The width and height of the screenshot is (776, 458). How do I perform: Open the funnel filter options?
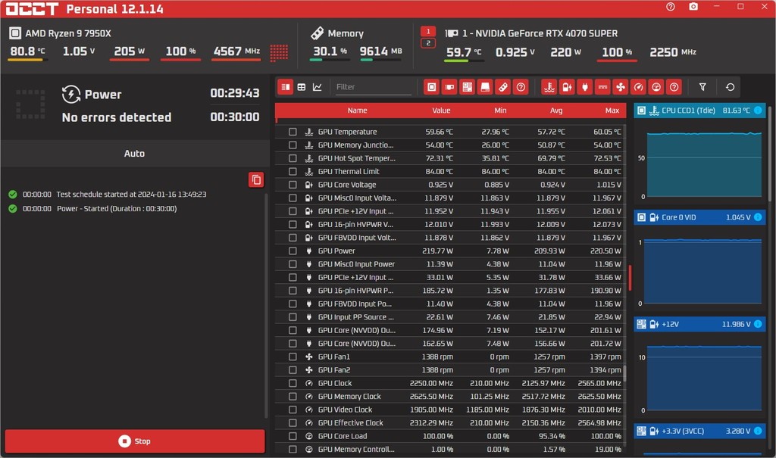pos(702,87)
